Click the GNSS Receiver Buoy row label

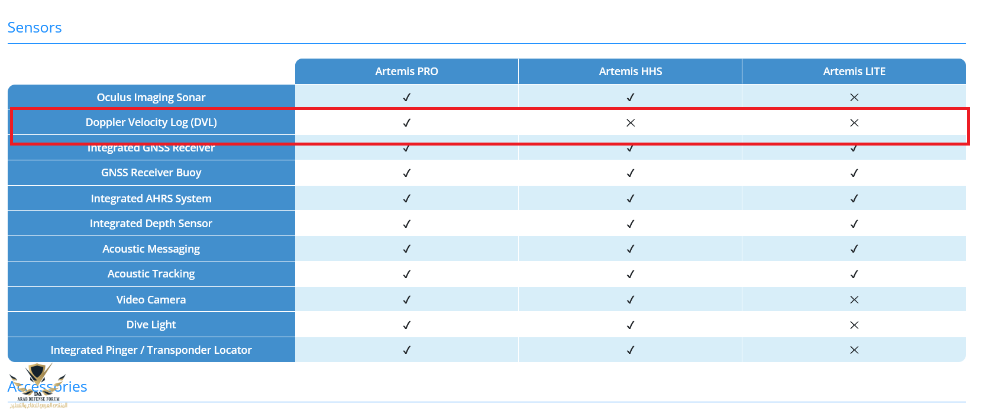(x=151, y=173)
